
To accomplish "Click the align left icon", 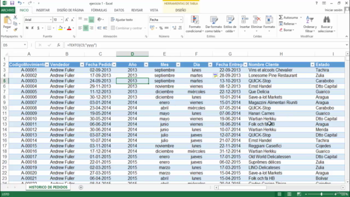I will 80,28.
